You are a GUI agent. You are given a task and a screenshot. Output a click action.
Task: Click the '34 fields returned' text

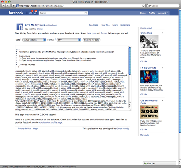[27, 65]
